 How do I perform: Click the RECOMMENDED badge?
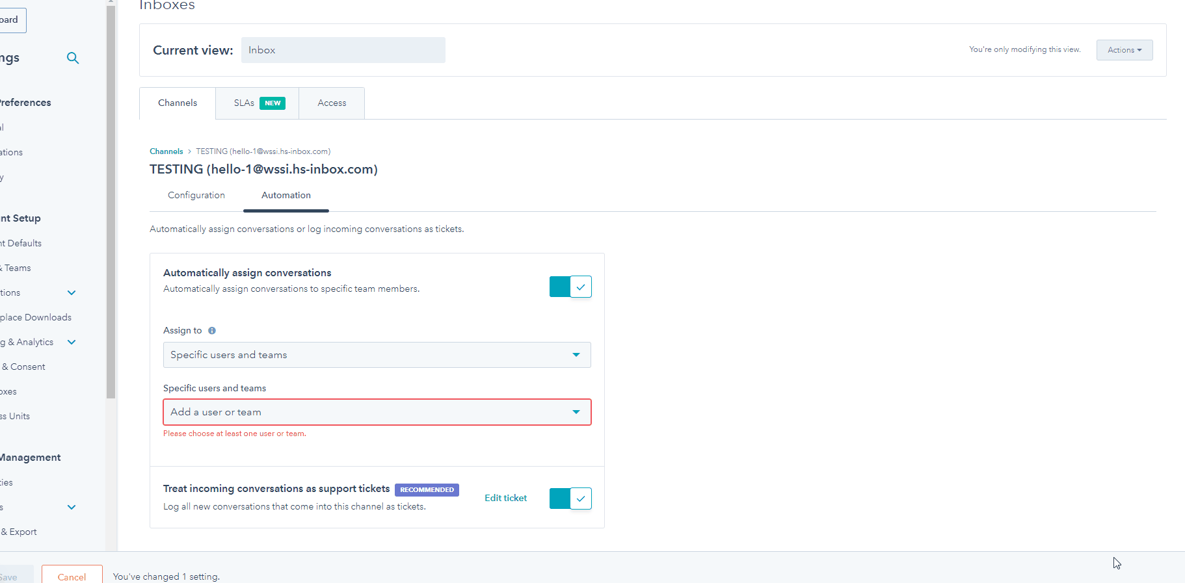427,490
